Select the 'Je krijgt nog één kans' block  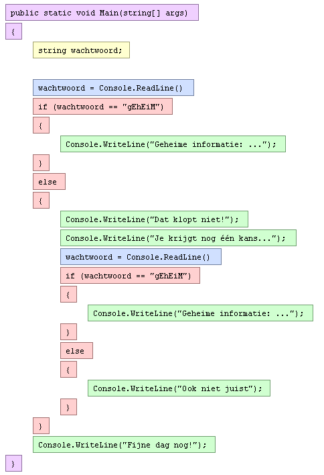point(178,237)
